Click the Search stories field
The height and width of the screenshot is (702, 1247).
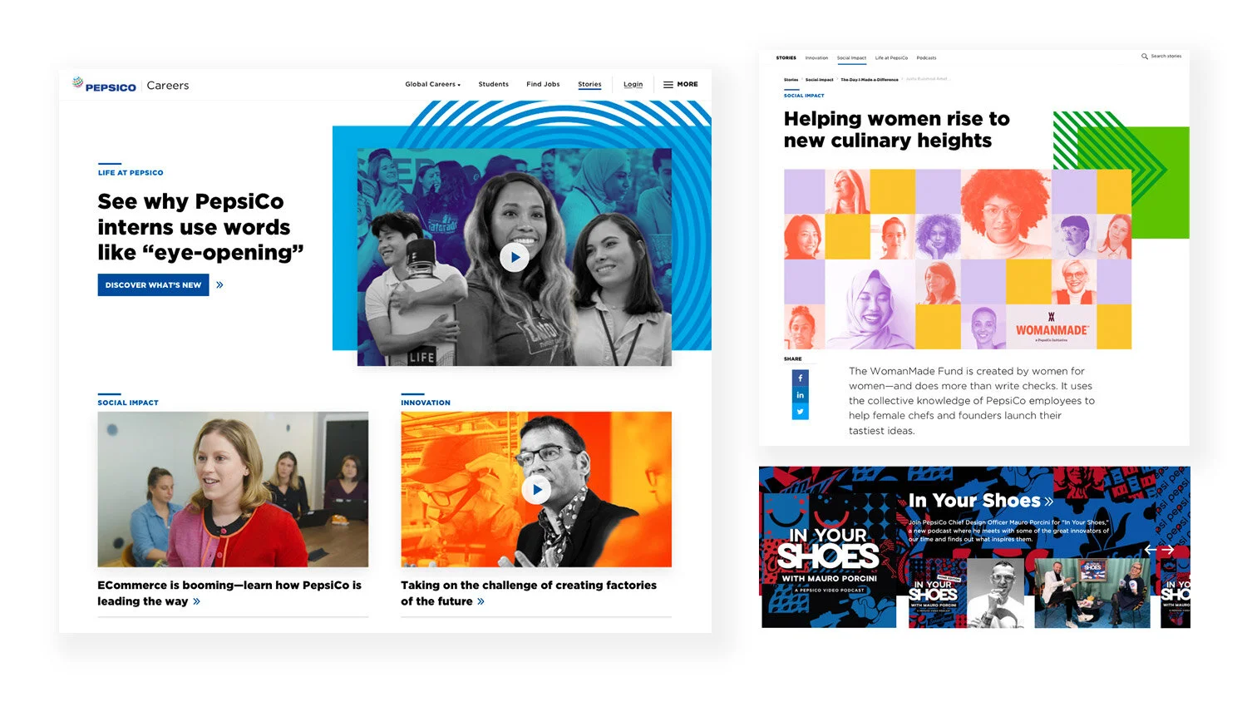(x=1166, y=57)
